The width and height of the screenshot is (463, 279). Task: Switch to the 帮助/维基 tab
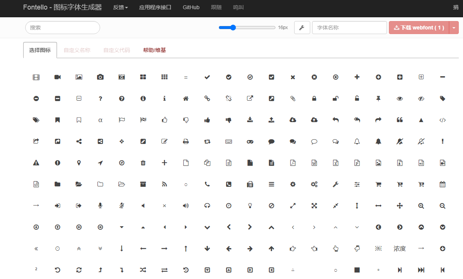coord(154,50)
